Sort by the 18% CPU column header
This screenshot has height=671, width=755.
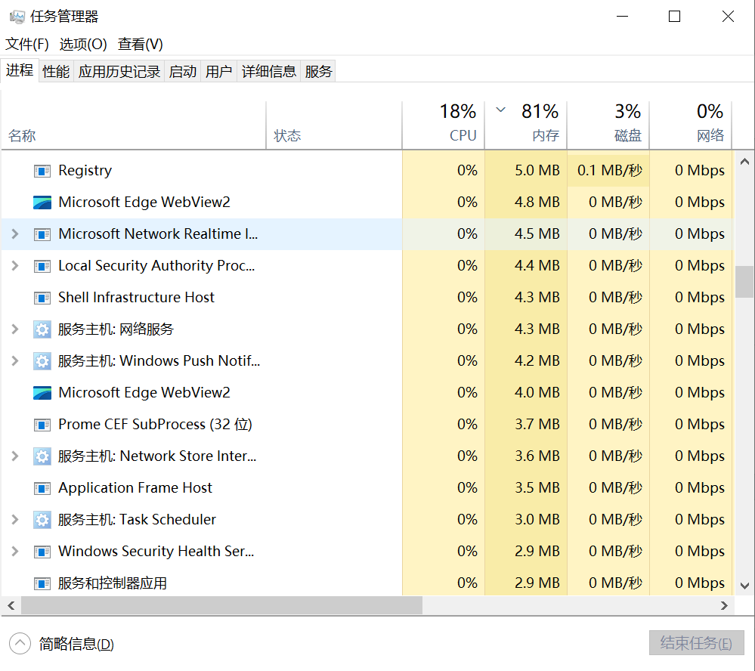[444, 125]
